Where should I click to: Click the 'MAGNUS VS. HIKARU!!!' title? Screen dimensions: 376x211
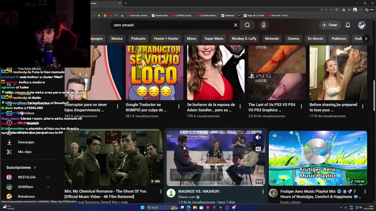(x=199, y=191)
